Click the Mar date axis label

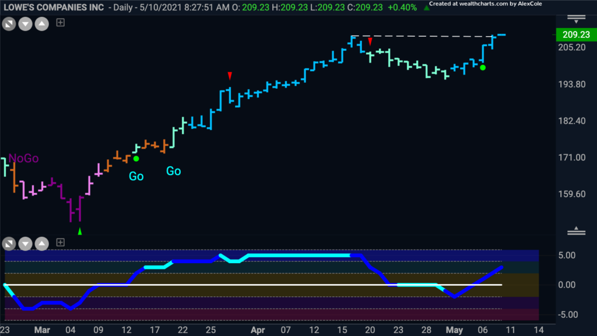[x=42, y=330]
